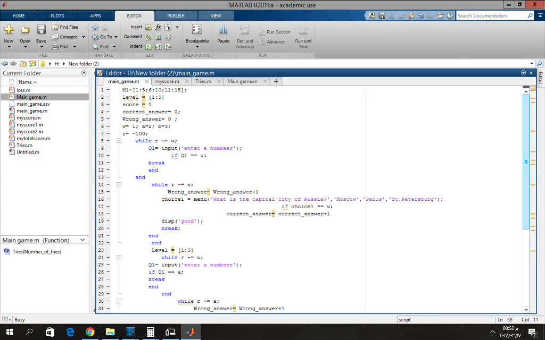Image resolution: width=545 pixels, height=340 pixels.
Task: Click the Insert section icon
Action: (x=148, y=27)
